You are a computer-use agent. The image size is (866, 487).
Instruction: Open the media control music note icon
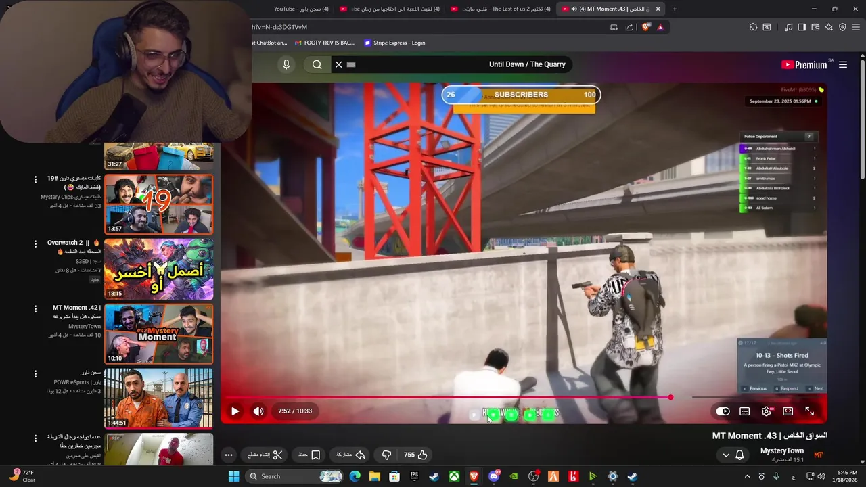point(788,27)
